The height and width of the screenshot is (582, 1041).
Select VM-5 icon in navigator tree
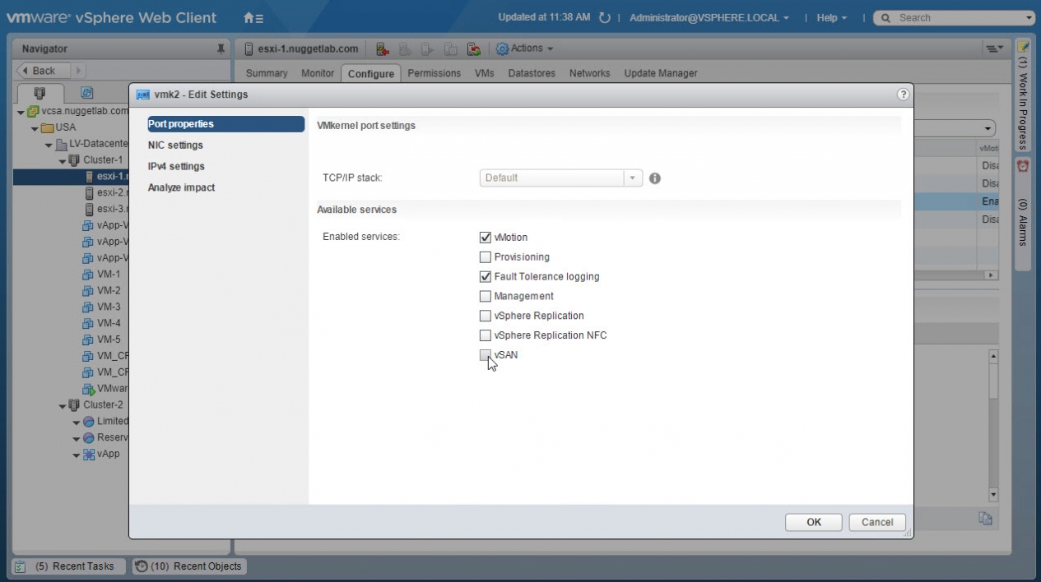[88, 339]
